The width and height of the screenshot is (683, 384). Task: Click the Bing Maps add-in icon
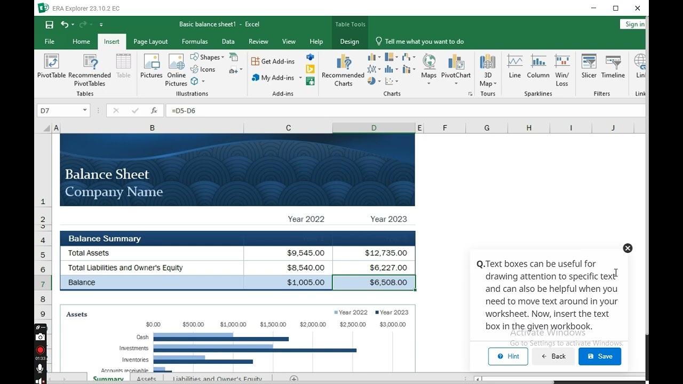click(310, 69)
